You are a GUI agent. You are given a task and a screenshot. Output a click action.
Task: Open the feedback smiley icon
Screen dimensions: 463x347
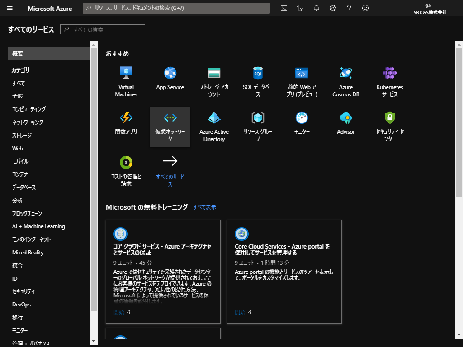[x=365, y=8]
